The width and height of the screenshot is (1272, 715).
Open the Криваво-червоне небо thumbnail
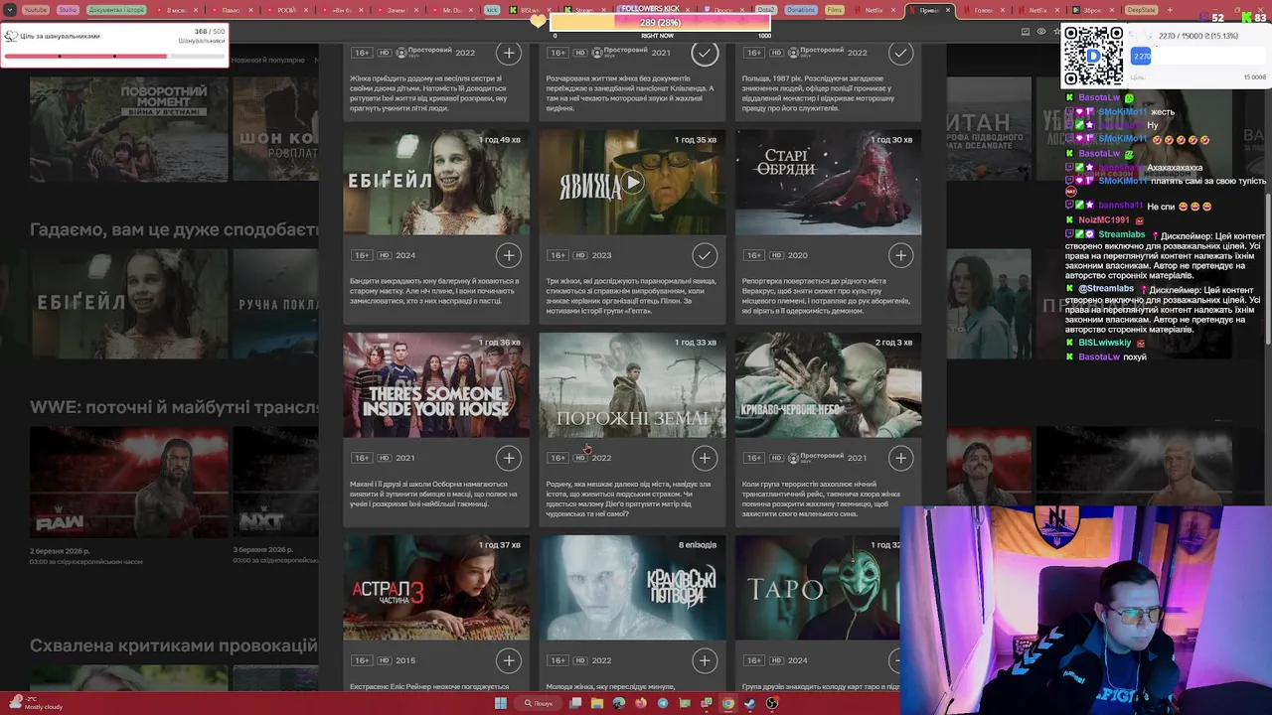828,385
